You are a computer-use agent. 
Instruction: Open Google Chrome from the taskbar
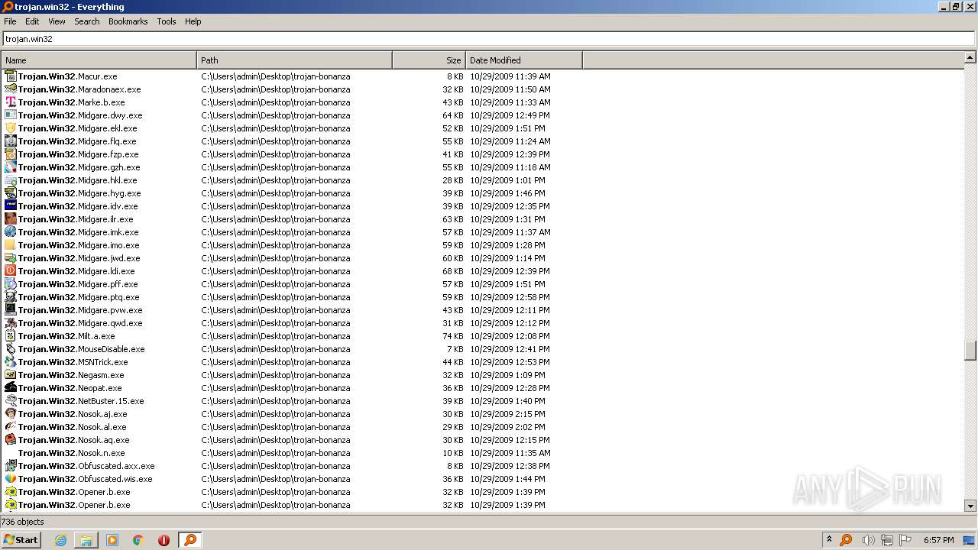pos(138,540)
